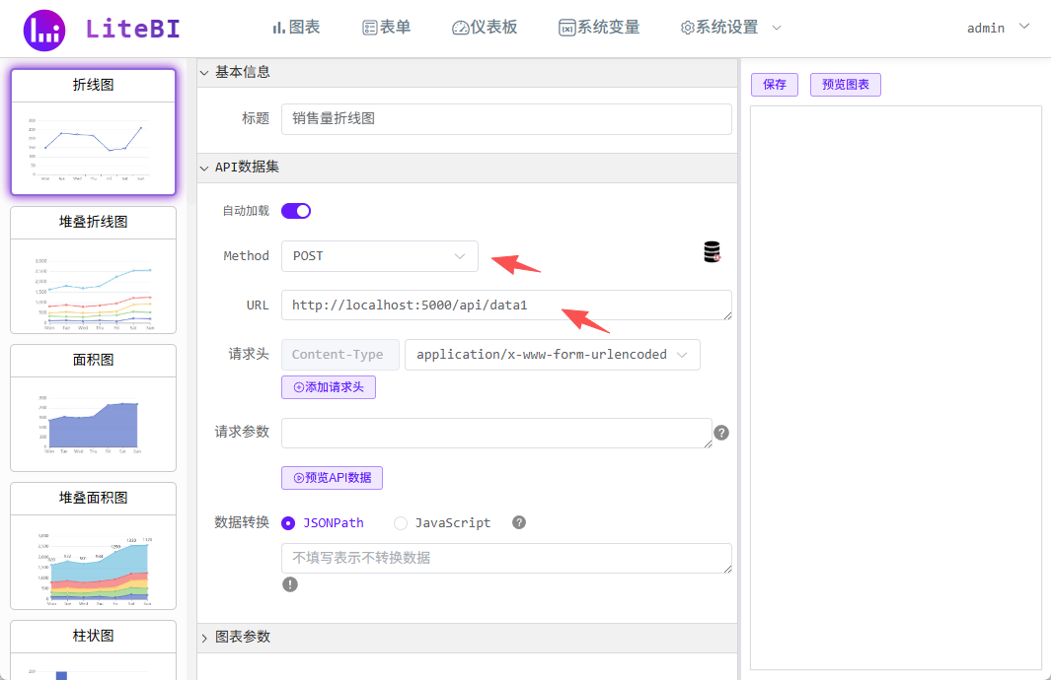Image resolution: width=1051 pixels, height=680 pixels.
Task: Open the Content-Type value dropdown in 请求头
Action: (x=552, y=354)
